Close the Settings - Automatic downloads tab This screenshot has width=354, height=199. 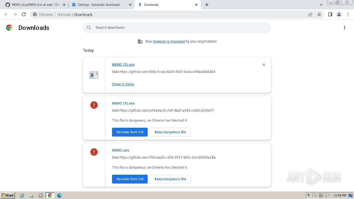[130, 5]
